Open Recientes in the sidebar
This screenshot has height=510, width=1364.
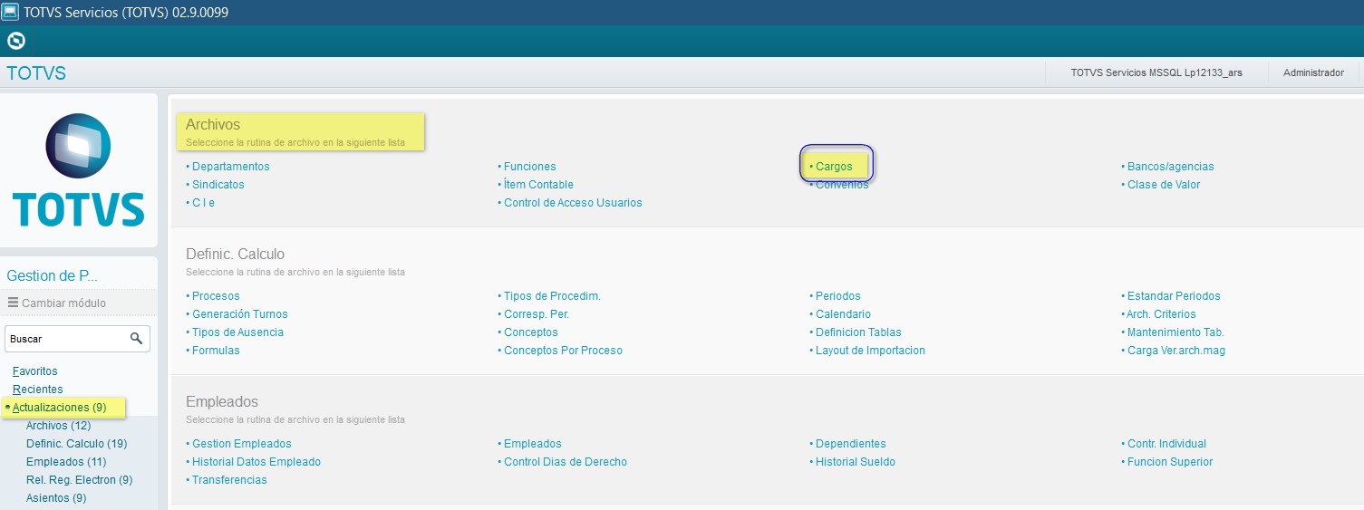pos(38,390)
